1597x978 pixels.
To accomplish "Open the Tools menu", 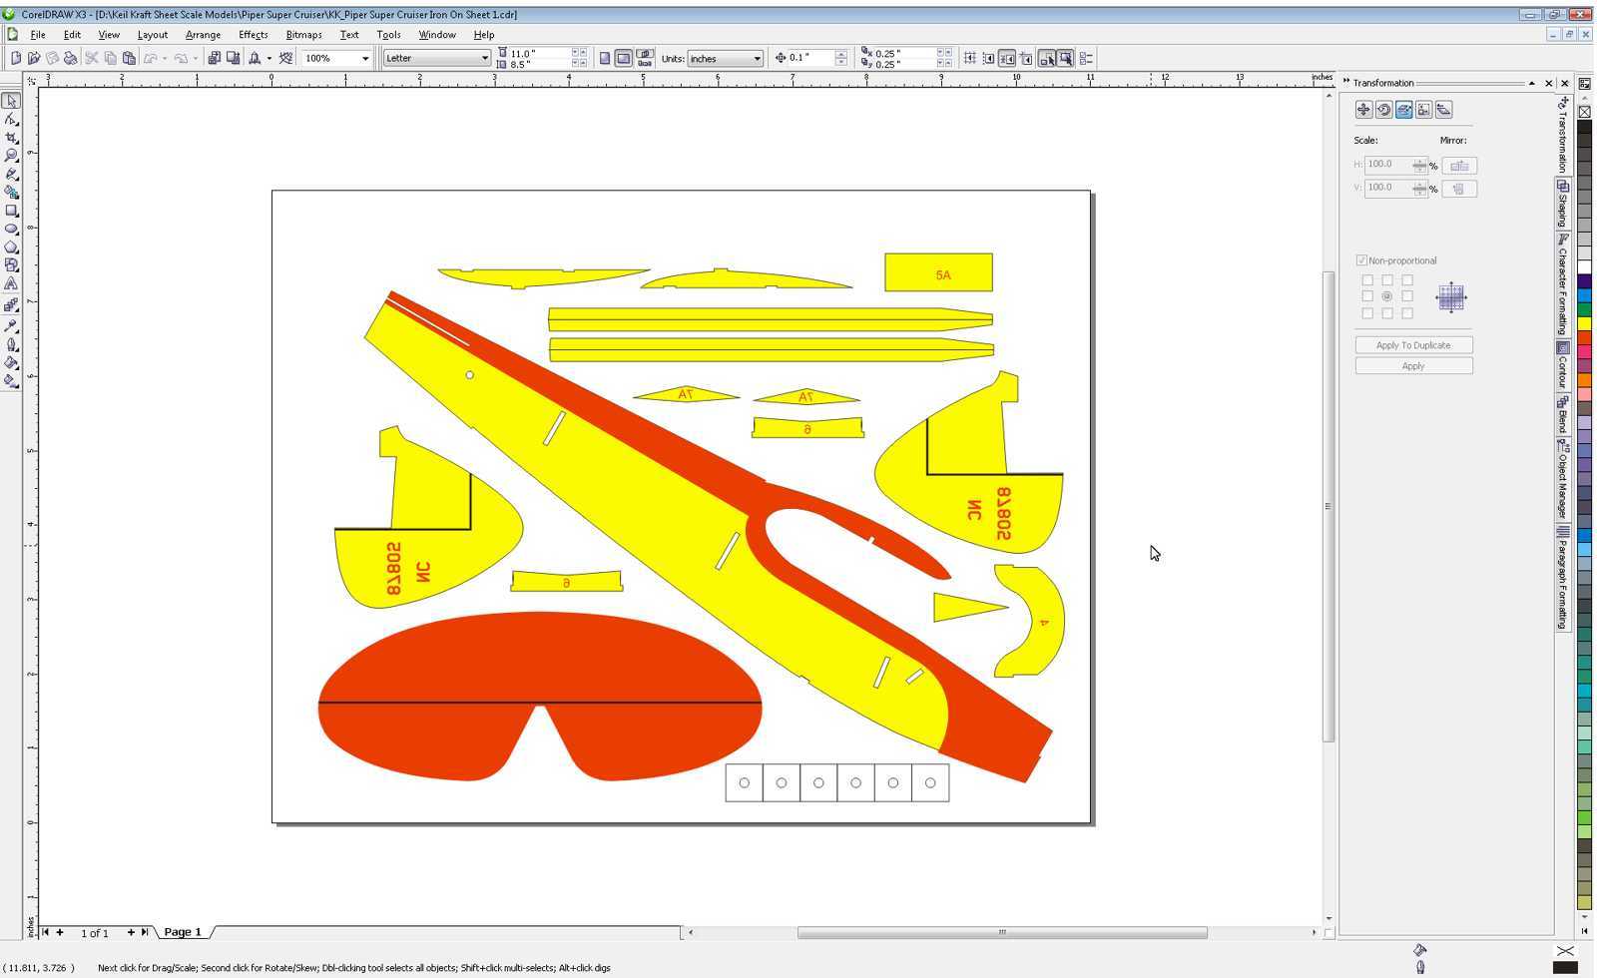I will pyautogui.click(x=388, y=34).
